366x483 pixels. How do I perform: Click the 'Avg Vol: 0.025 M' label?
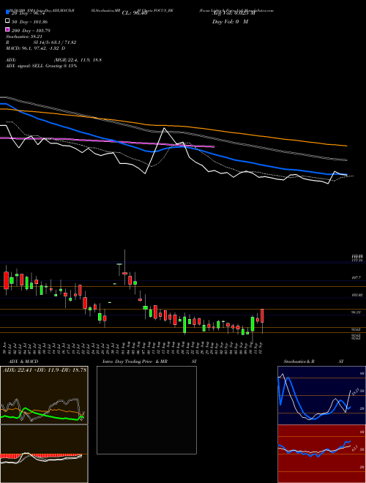pos(234,13)
